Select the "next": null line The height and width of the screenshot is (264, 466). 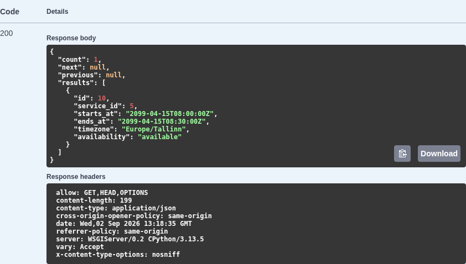pos(84,67)
